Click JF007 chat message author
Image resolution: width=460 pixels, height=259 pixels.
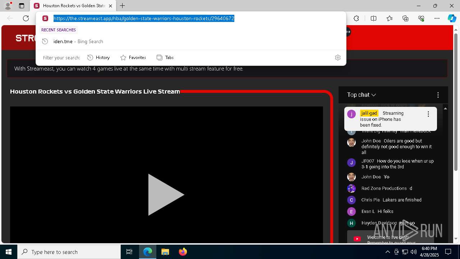point(368,161)
